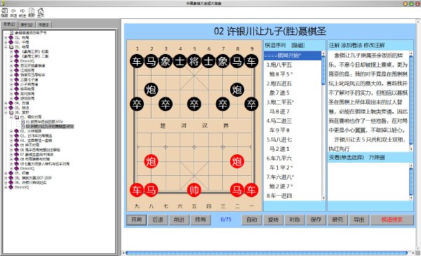The image size is (421, 256).
Task: Click the 主页 home toolbar icon
Action: click(41, 13)
